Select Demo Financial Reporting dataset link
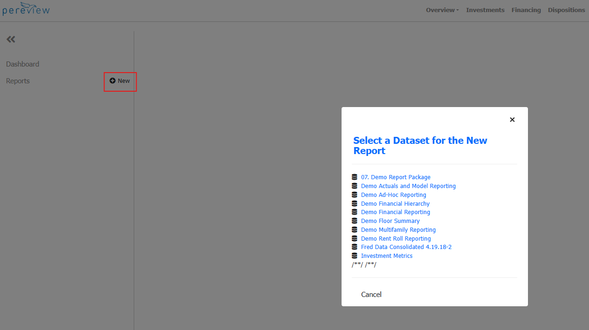Image resolution: width=589 pixels, height=330 pixels. (395, 212)
